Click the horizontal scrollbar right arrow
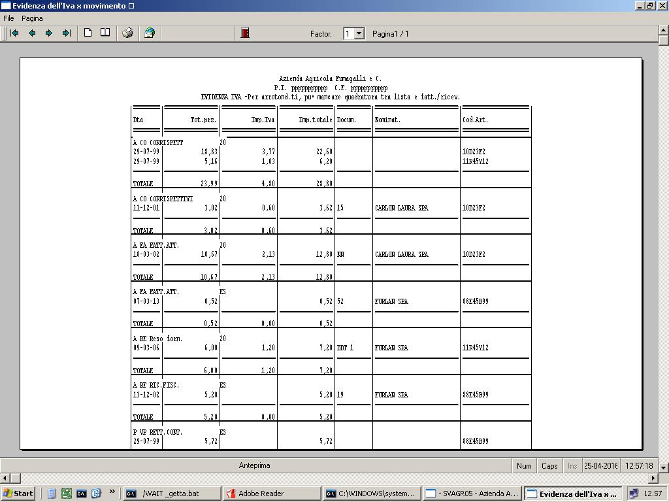Viewport: 669px width, 502px height. click(653, 478)
